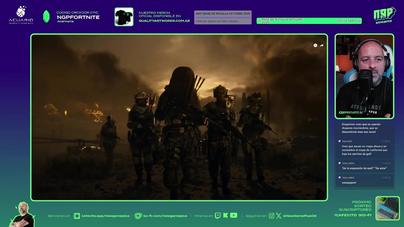This screenshot has height=227, width=404.
Task: Click the streamer cutout avatar in the footer
Action: click(23, 215)
